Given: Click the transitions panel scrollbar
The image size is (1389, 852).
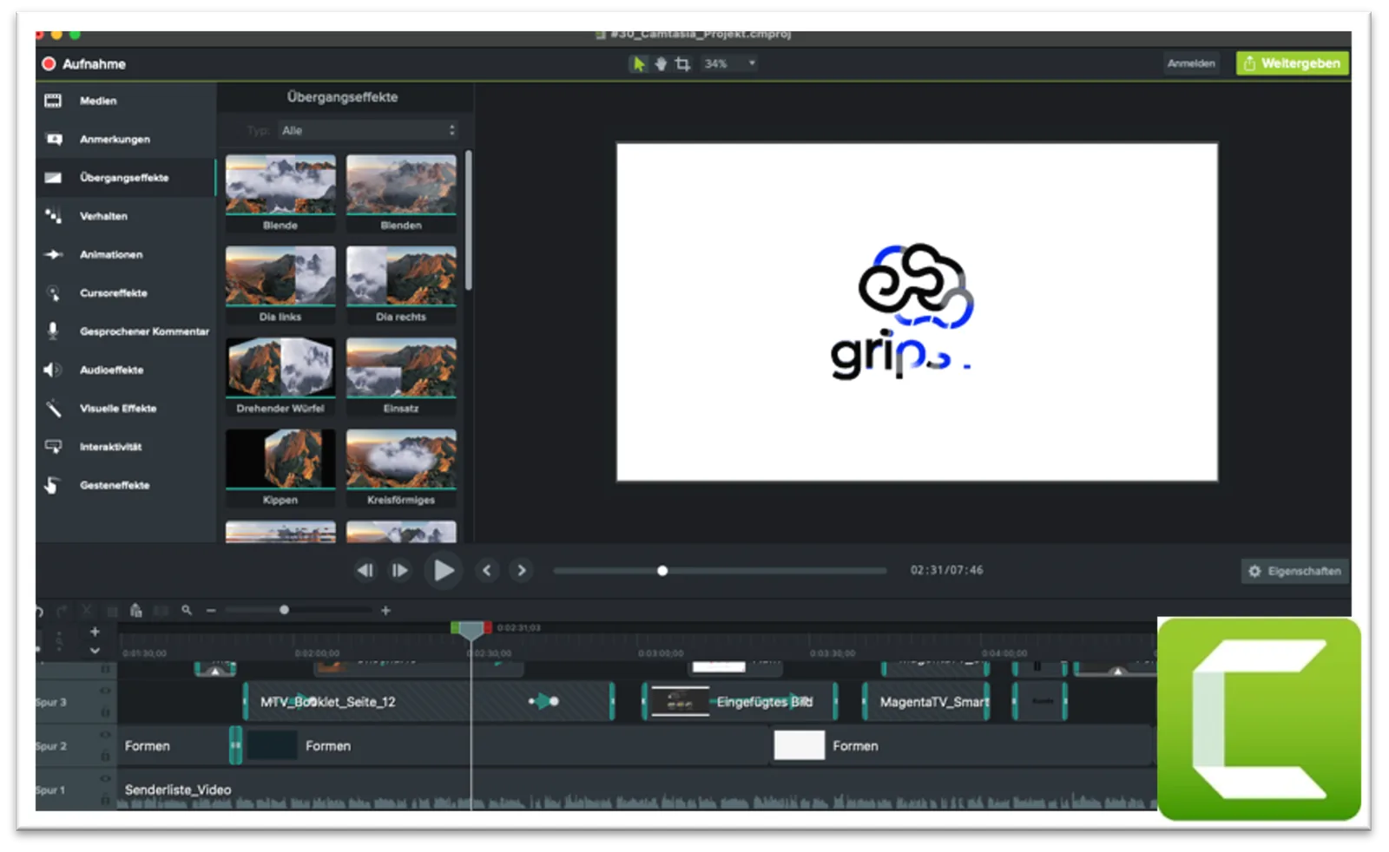Looking at the screenshot, I should [x=469, y=220].
